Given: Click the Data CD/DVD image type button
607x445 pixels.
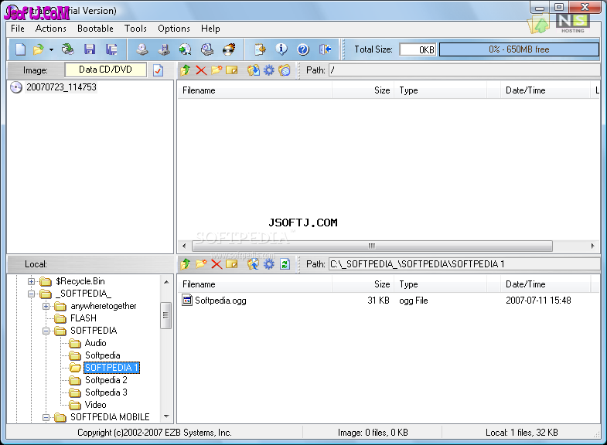Looking at the screenshot, I should (x=105, y=70).
